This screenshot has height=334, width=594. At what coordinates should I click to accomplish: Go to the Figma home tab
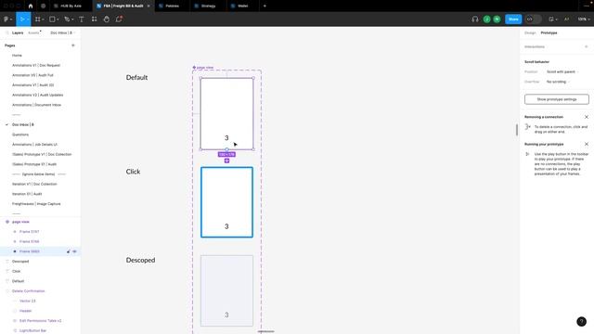(x=31, y=6)
